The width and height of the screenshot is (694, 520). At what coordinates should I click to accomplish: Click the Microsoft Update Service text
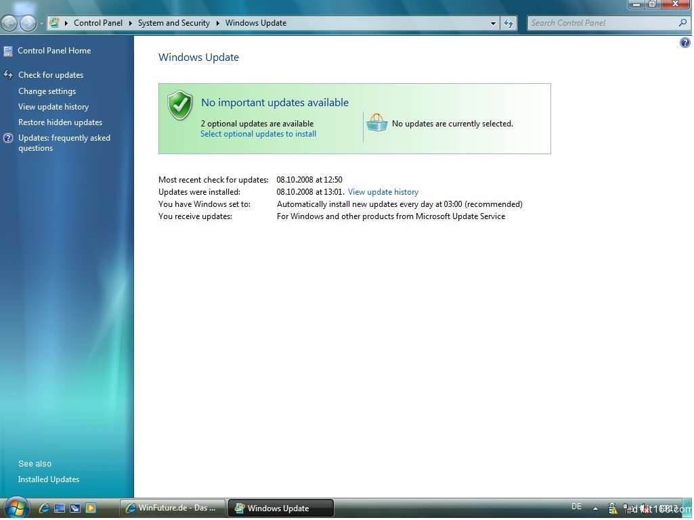(391, 216)
